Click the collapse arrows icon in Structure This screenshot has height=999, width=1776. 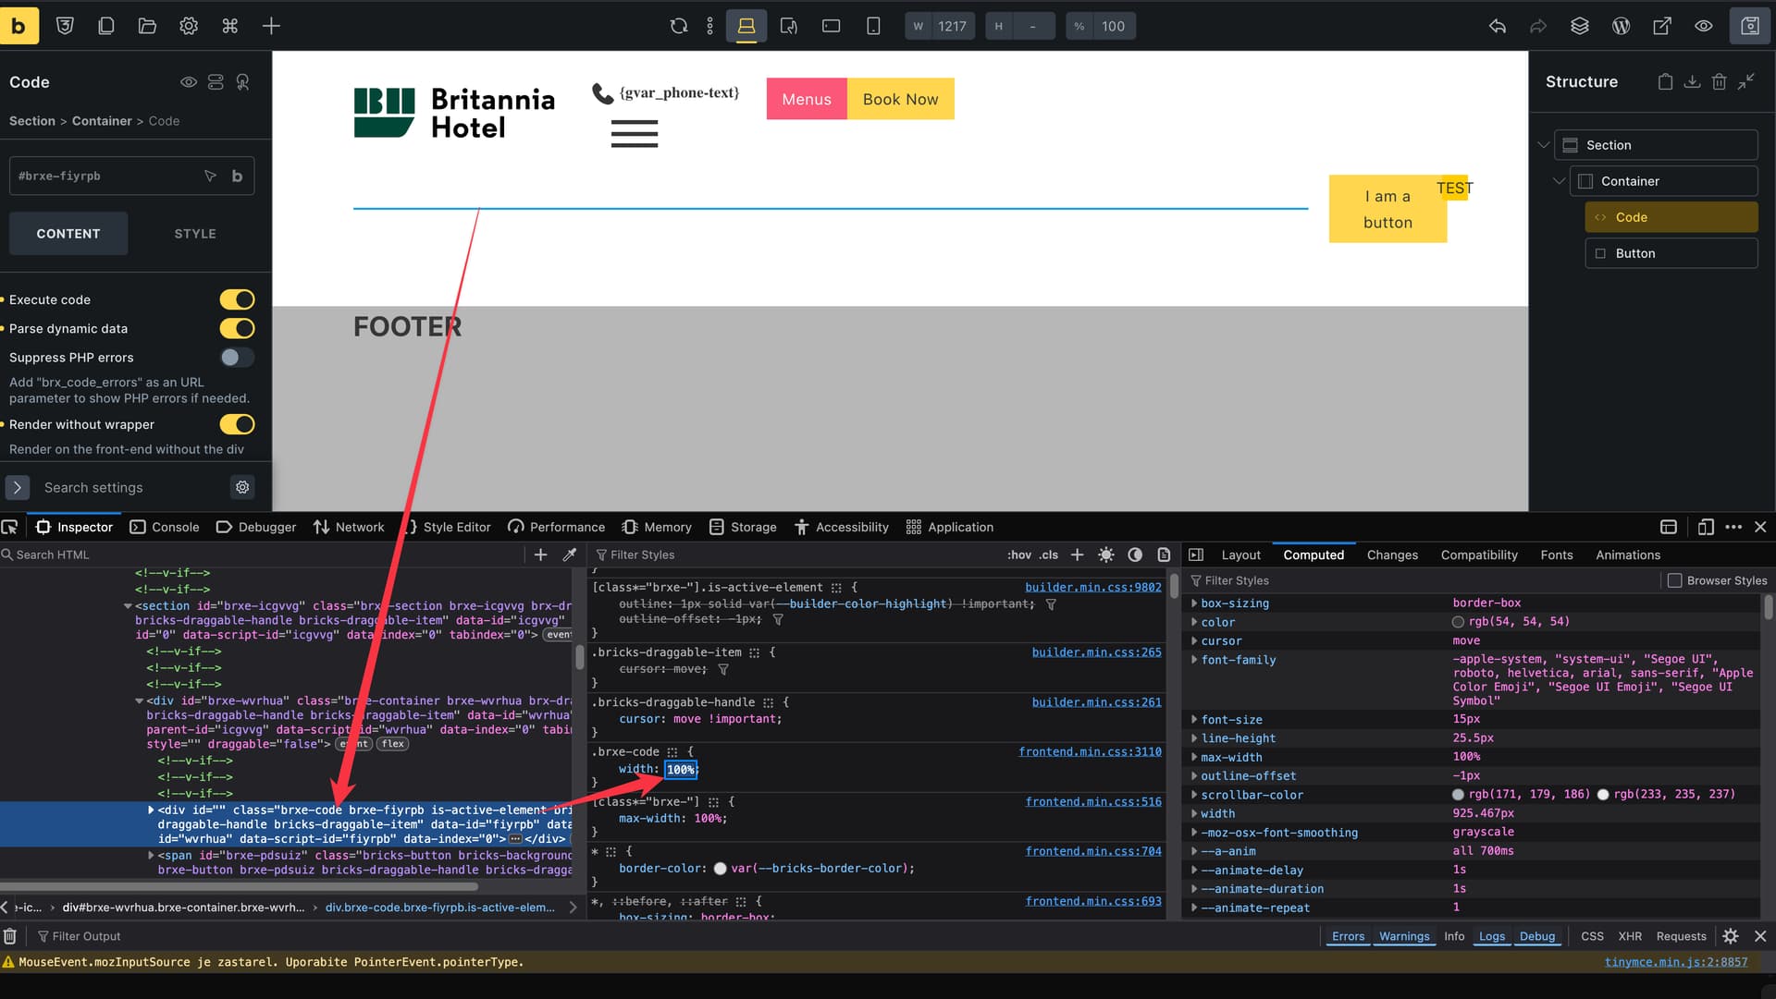click(x=1746, y=82)
